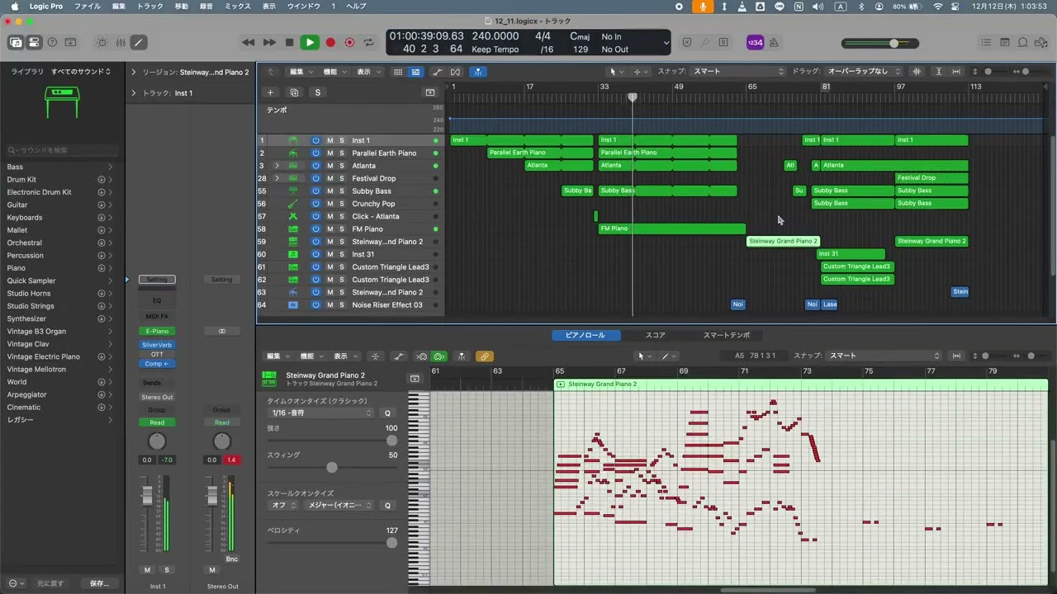
Task: Select the Steinway Grand Piano 2 region at bar 65
Action: [x=782, y=241]
